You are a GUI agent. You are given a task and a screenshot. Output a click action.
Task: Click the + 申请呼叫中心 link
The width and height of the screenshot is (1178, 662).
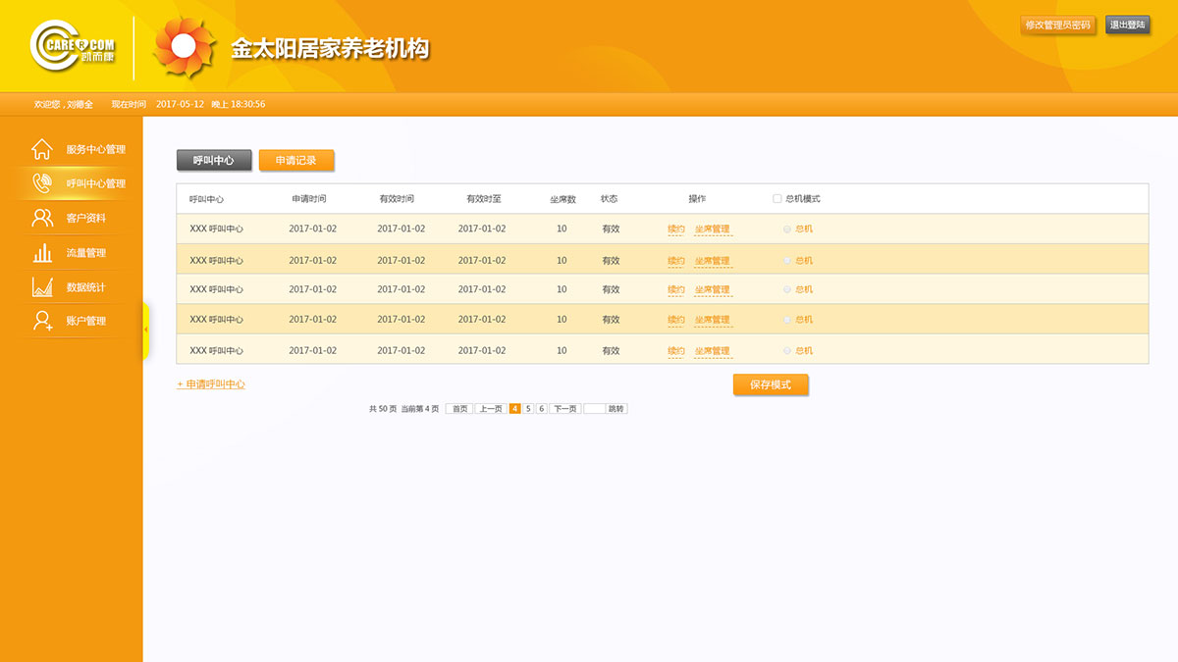tap(211, 384)
